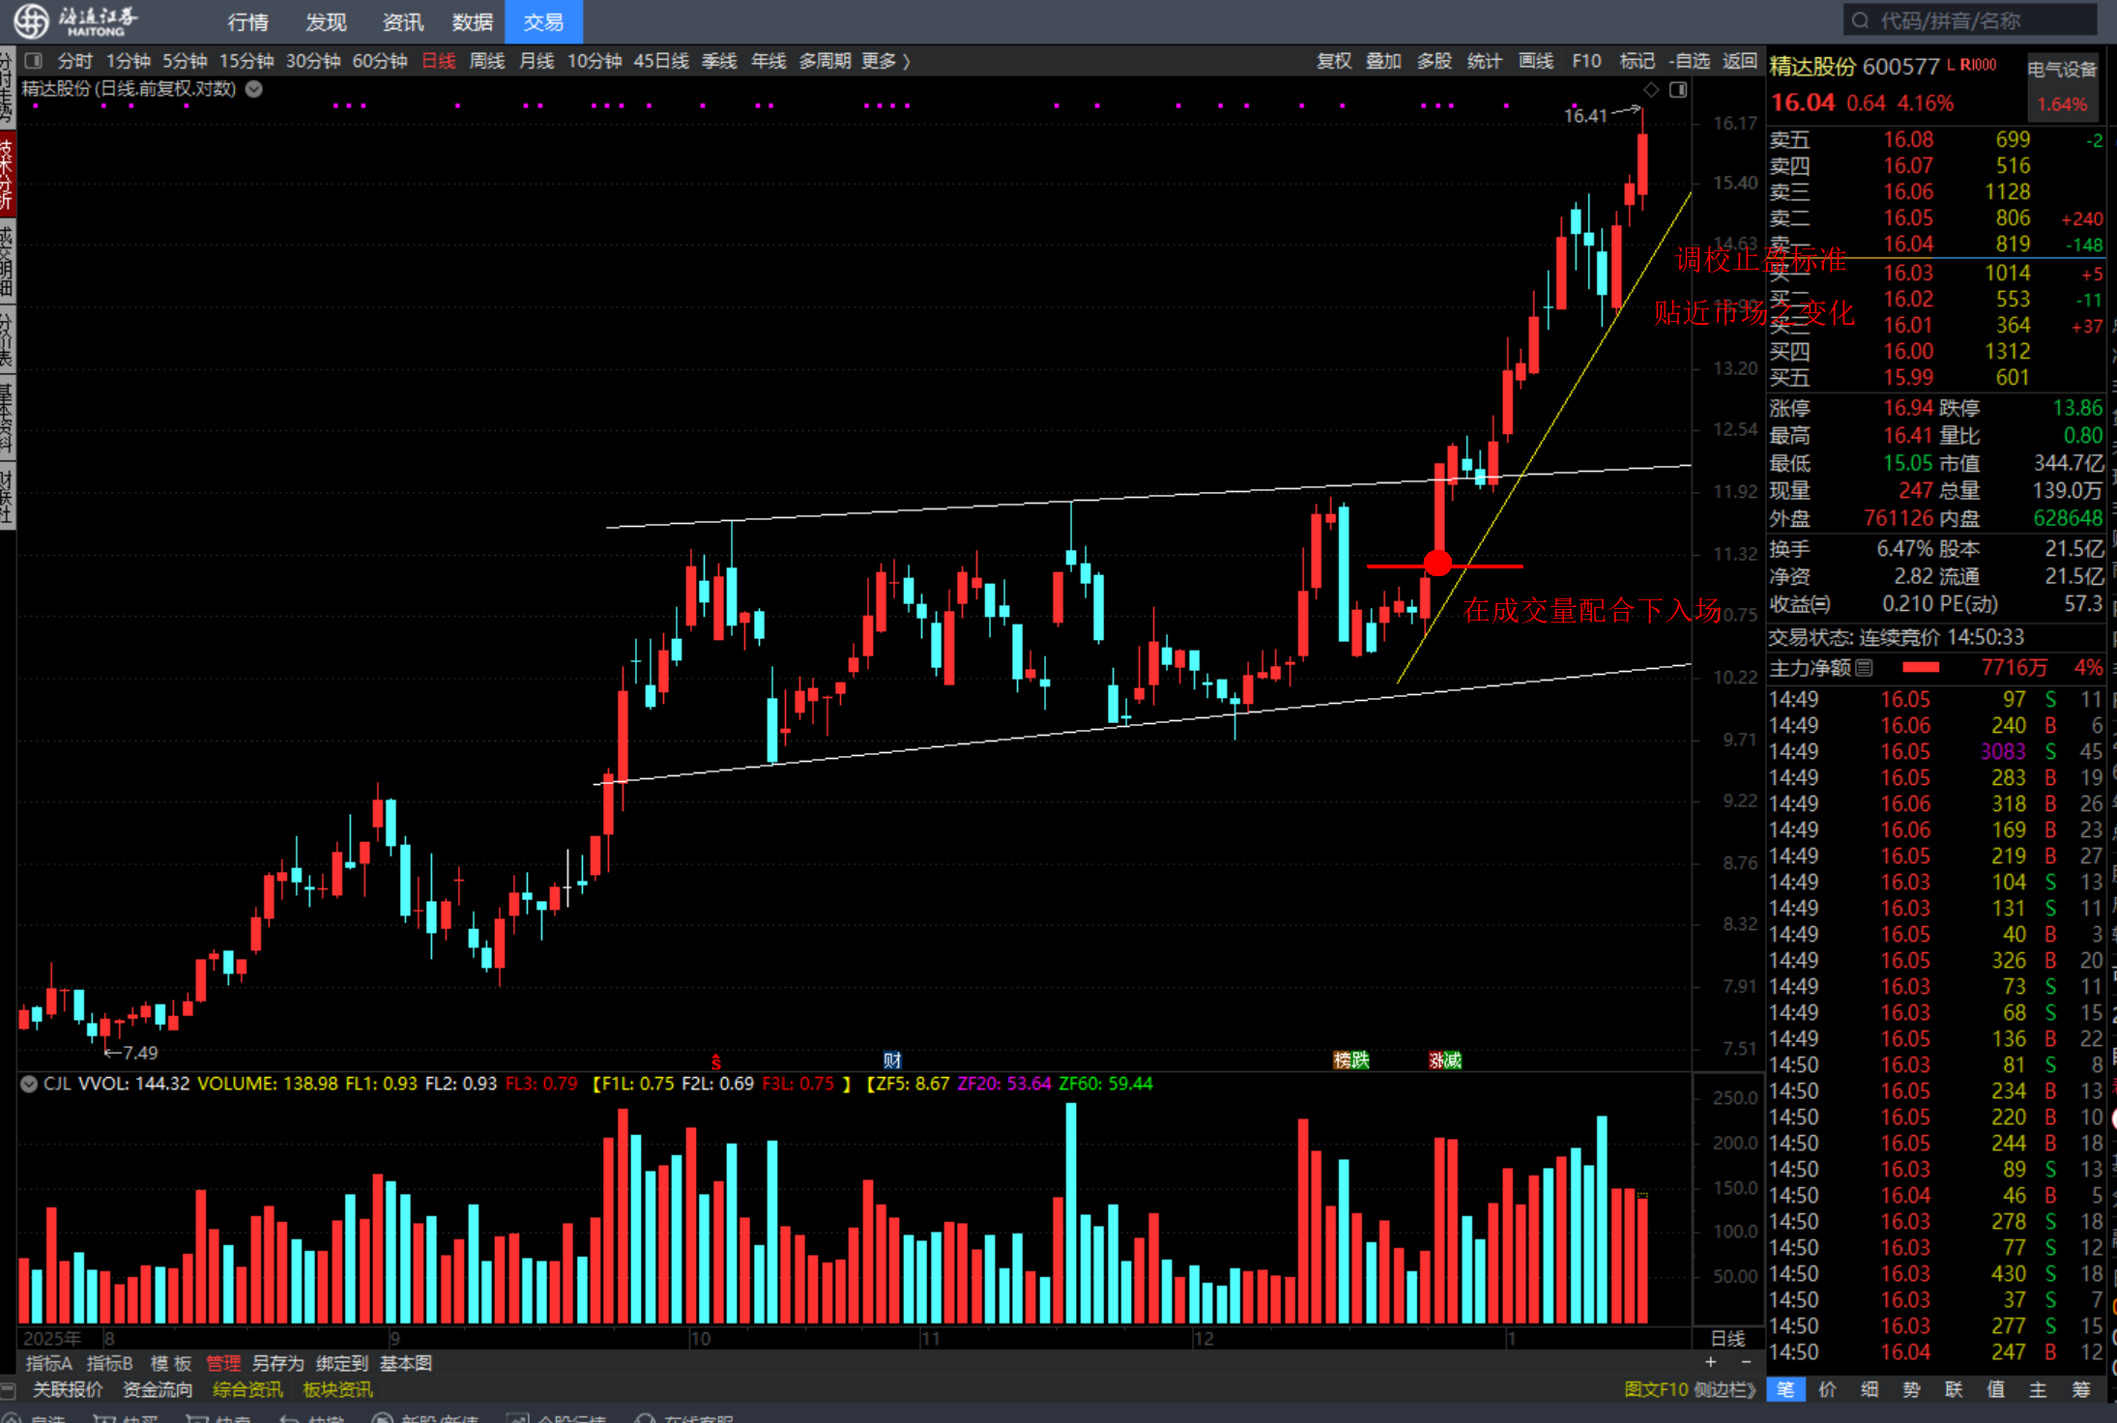Click the search magnifier icon

(x=1860, y=20)
